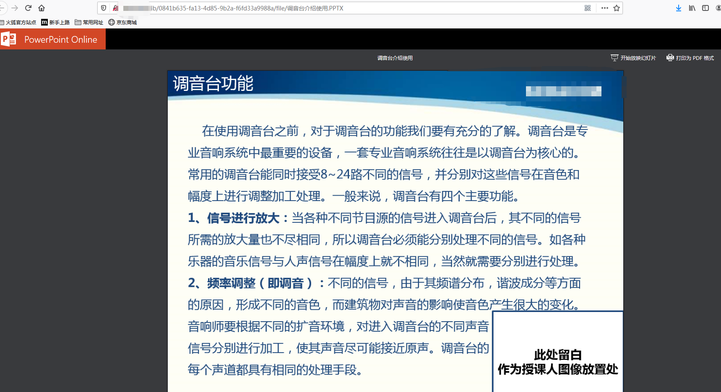Click the URL address field
Screen dimensions: 721x392
click(336, 8)
